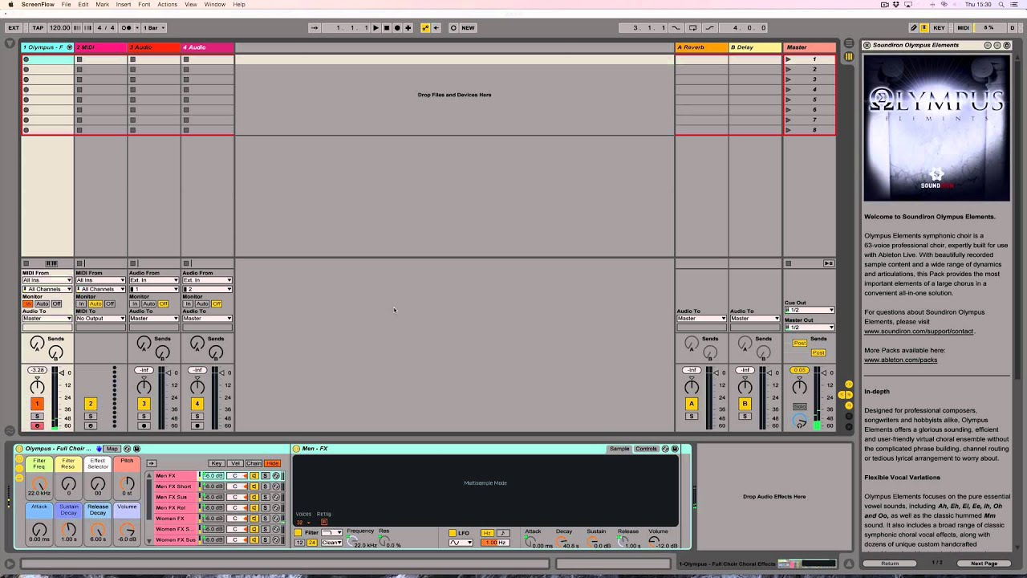Open the sampler filter Clean circuit dropdown

coord(331,543)
